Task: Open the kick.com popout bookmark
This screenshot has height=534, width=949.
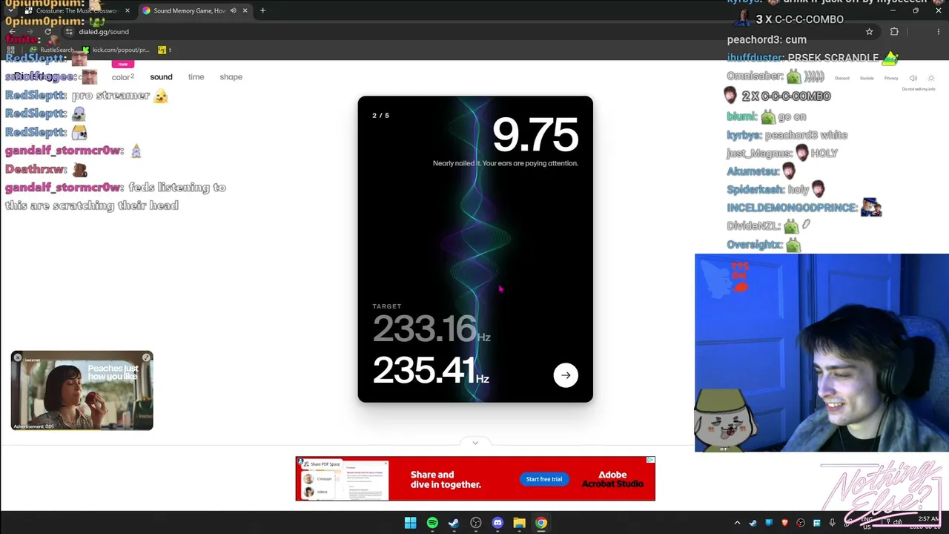Action: pos(116,50)
